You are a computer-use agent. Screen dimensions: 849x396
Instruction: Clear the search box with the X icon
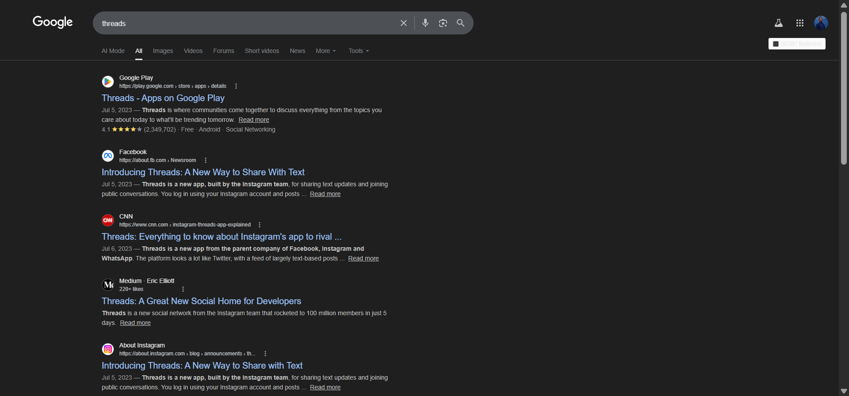point(404,23)
